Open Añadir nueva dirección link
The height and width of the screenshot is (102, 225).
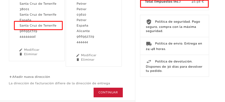29,77
